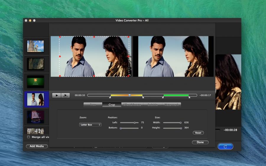Screen dimensions: 266x166
Task: Click the blue convert refresh button
Action: [x=225, y=147]
